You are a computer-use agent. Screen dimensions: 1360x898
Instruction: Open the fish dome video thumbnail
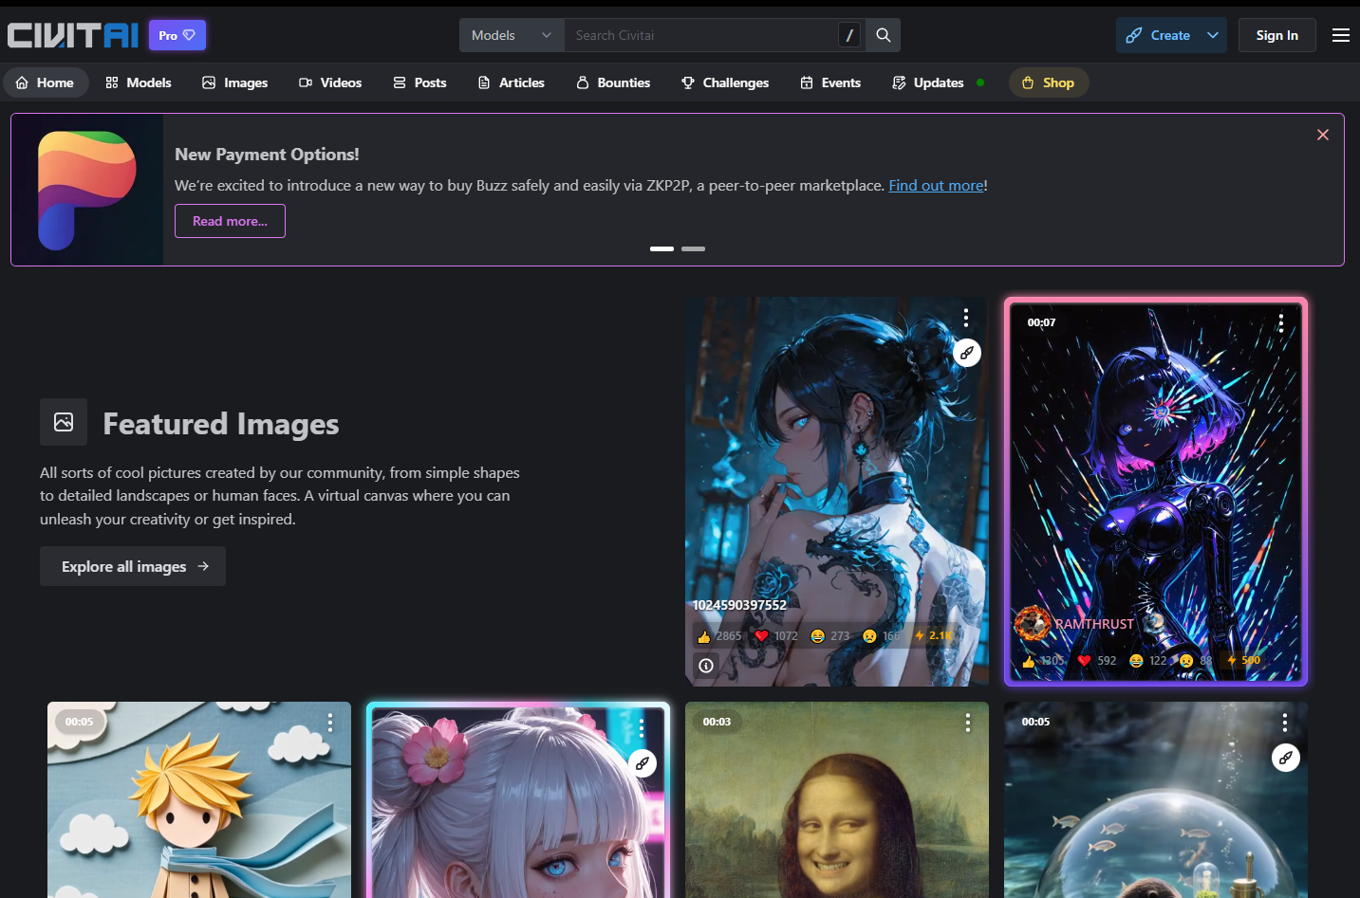point(1156,800)
